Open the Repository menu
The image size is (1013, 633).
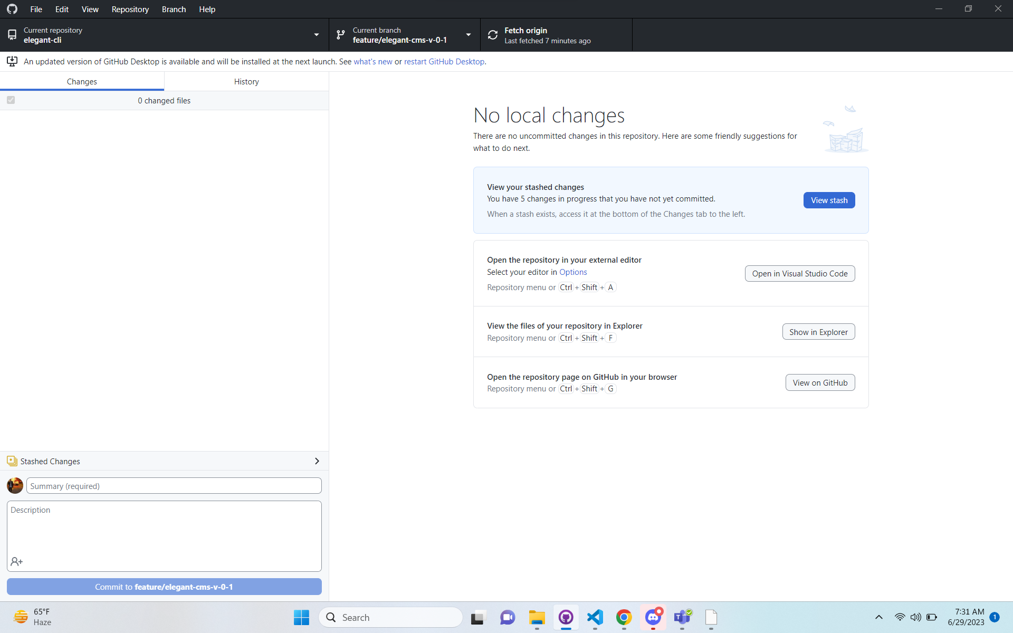(130, 9)
